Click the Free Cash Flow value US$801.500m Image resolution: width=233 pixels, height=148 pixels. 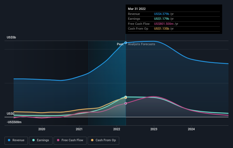point(164,24)
